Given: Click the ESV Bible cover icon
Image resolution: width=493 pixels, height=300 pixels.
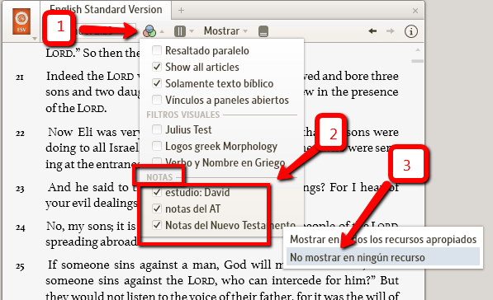Looking at the screenshot, I should 21,21.
